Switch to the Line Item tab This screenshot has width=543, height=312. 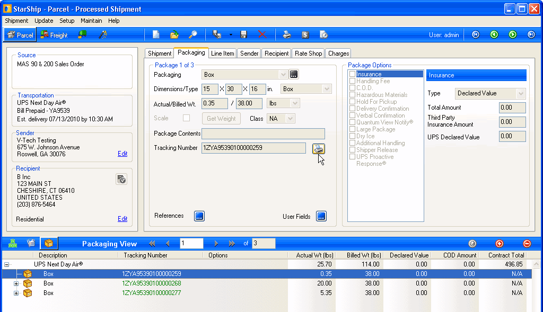tap(222, 54)
